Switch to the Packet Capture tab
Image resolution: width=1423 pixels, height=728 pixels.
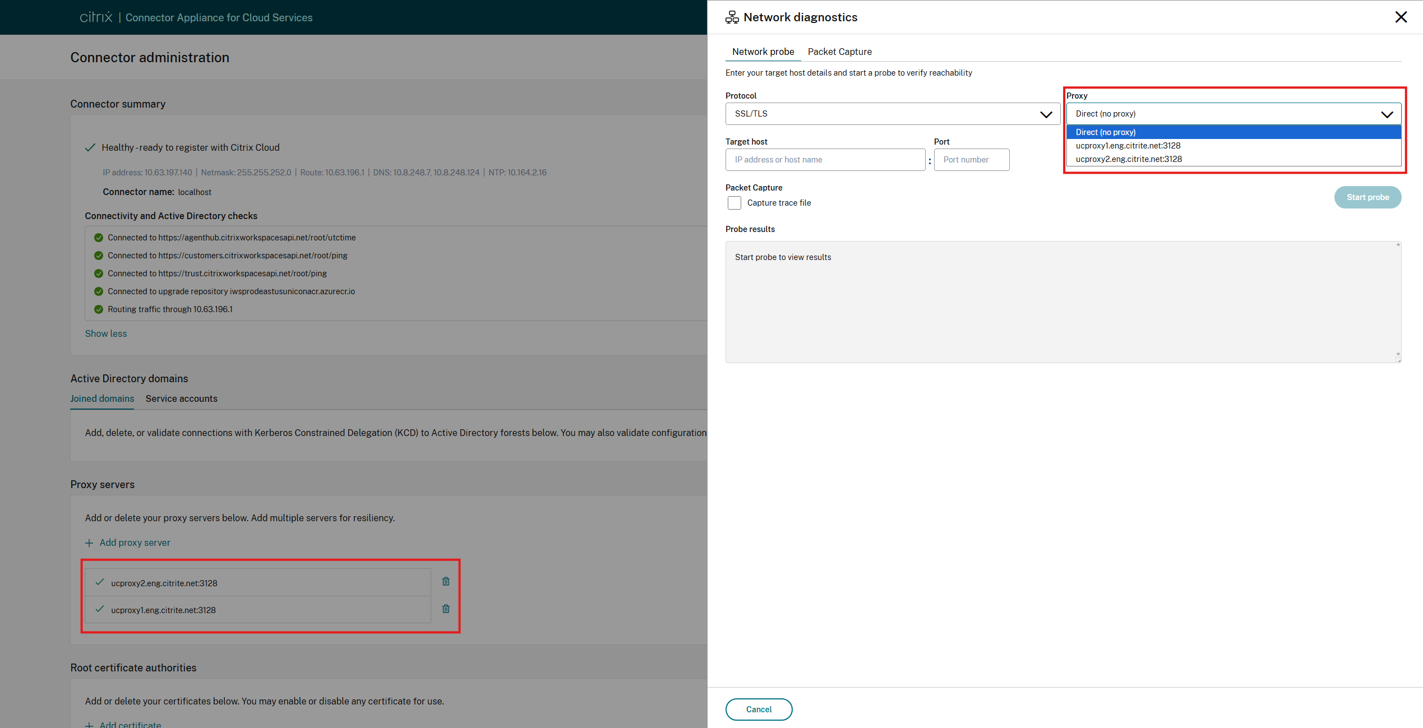839,52
